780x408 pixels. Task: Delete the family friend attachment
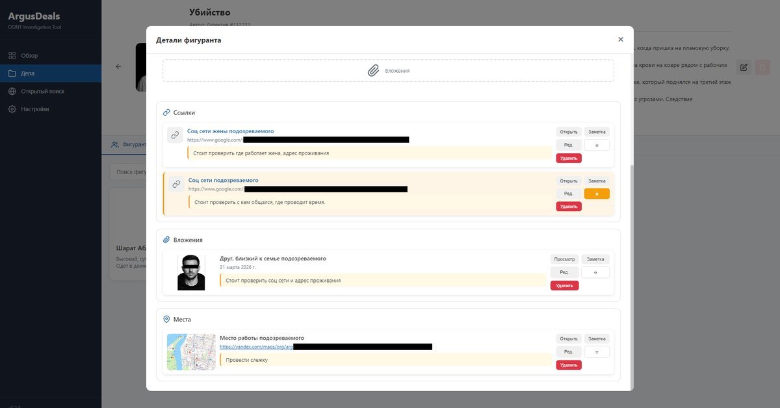pos(564,285)
